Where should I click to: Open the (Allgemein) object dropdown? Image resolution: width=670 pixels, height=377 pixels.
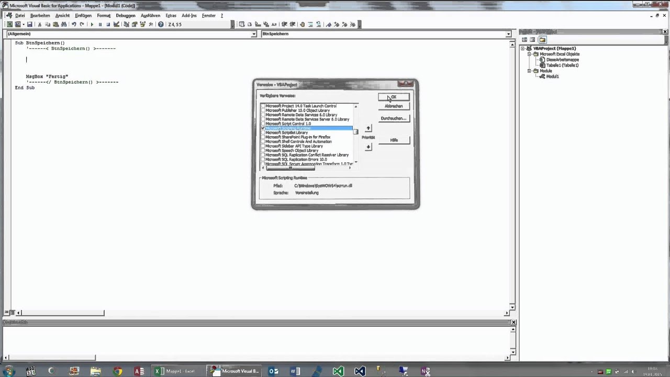click(x=254, y=34)
